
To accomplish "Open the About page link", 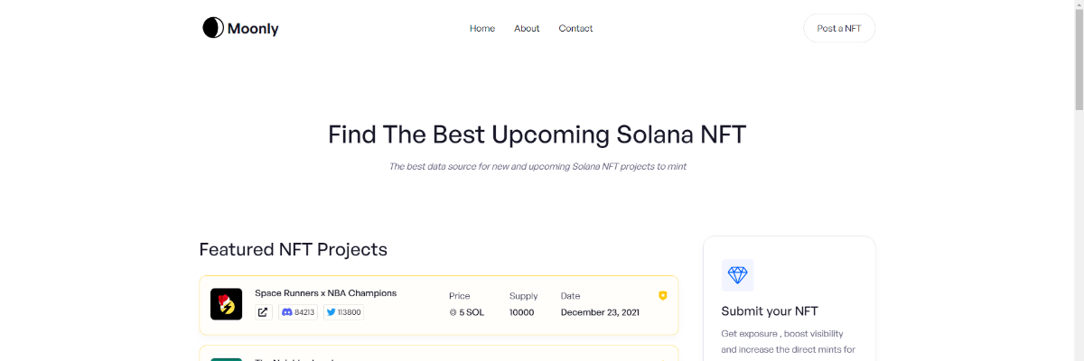I will (x=527, y=28).
